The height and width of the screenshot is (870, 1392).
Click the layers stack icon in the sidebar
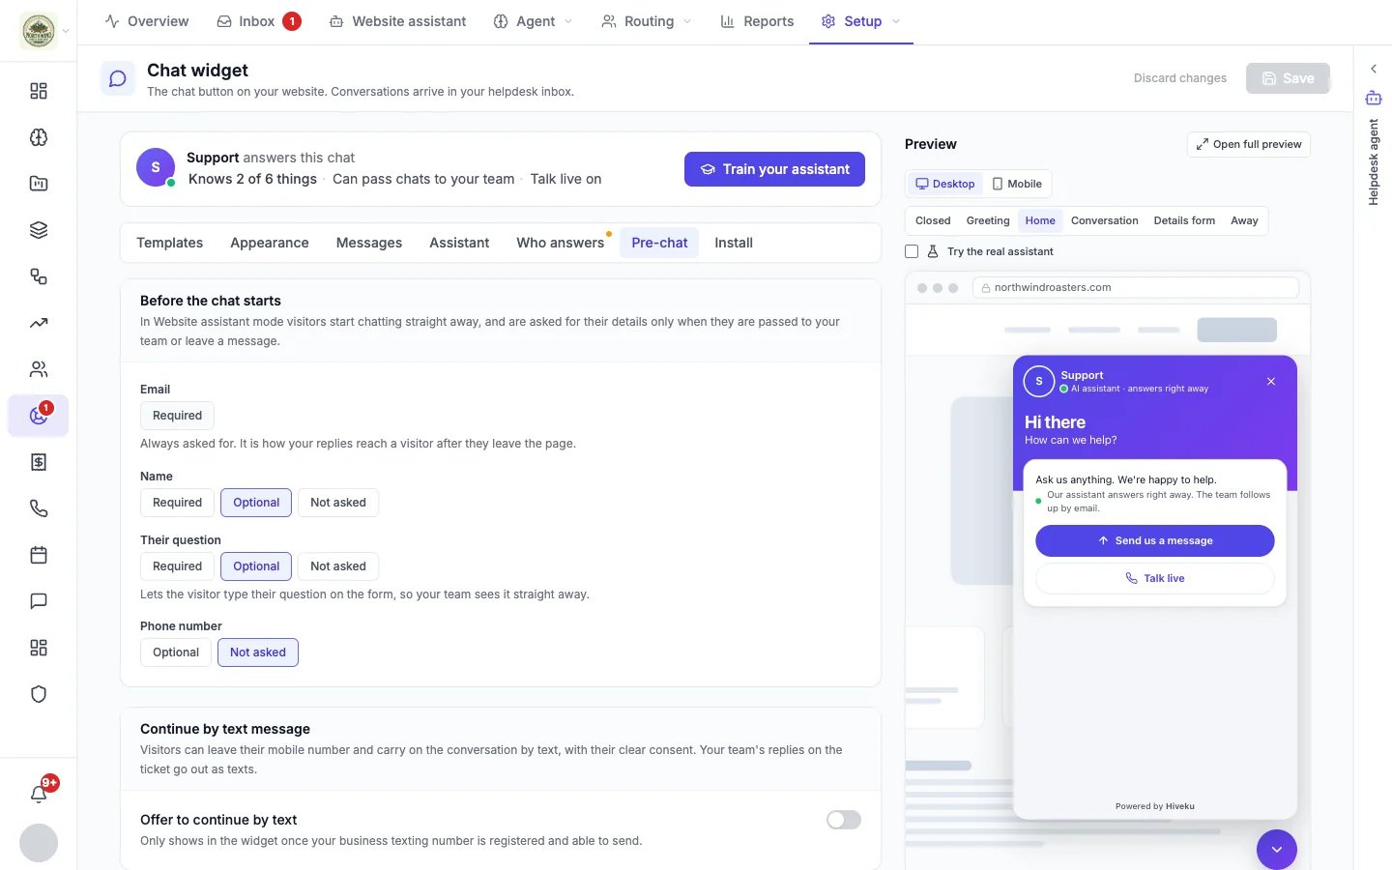39,230
